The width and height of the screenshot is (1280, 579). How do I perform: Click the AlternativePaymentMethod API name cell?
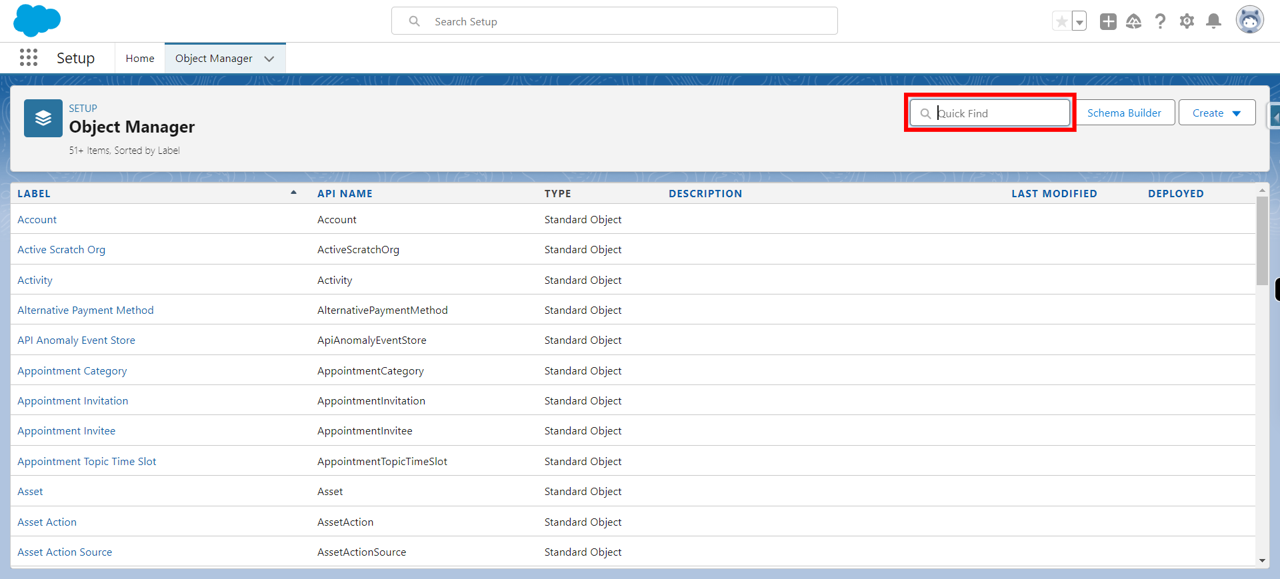tap(383, 310)
